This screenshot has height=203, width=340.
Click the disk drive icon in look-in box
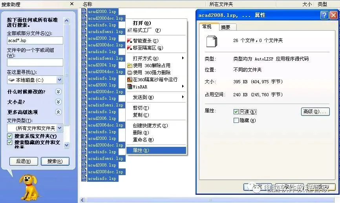(x=11, y=80)
